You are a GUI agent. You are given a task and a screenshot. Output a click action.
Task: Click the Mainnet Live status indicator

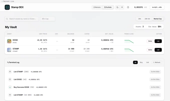pos(8,1)
